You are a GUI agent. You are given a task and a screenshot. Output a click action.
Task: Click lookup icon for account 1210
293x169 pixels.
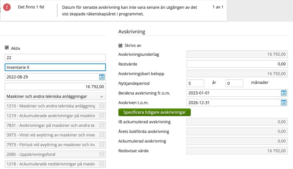102,106
